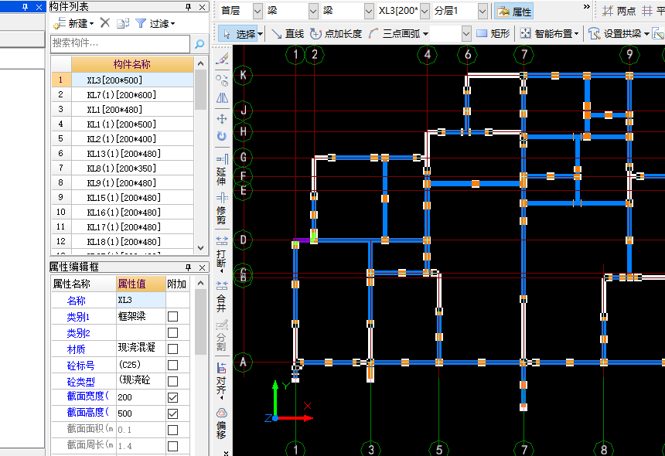Open the 过滤 filter tool
The image size is (665, 456).
point(155,24)
